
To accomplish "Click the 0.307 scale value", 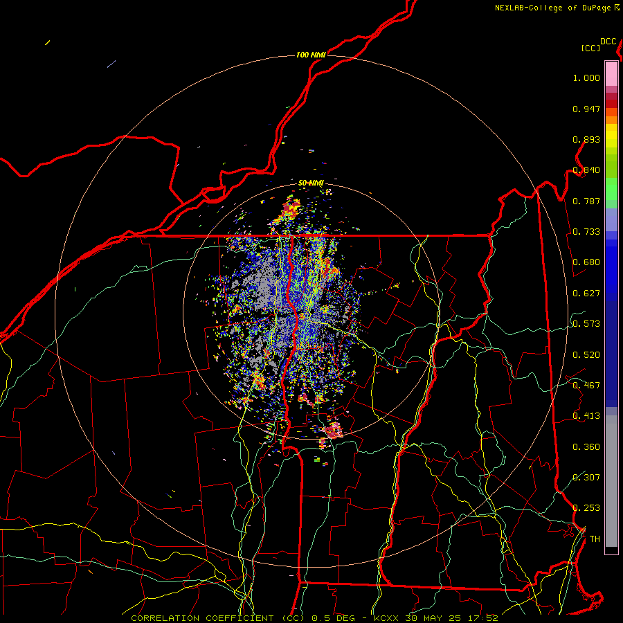I will pos(586,478).
